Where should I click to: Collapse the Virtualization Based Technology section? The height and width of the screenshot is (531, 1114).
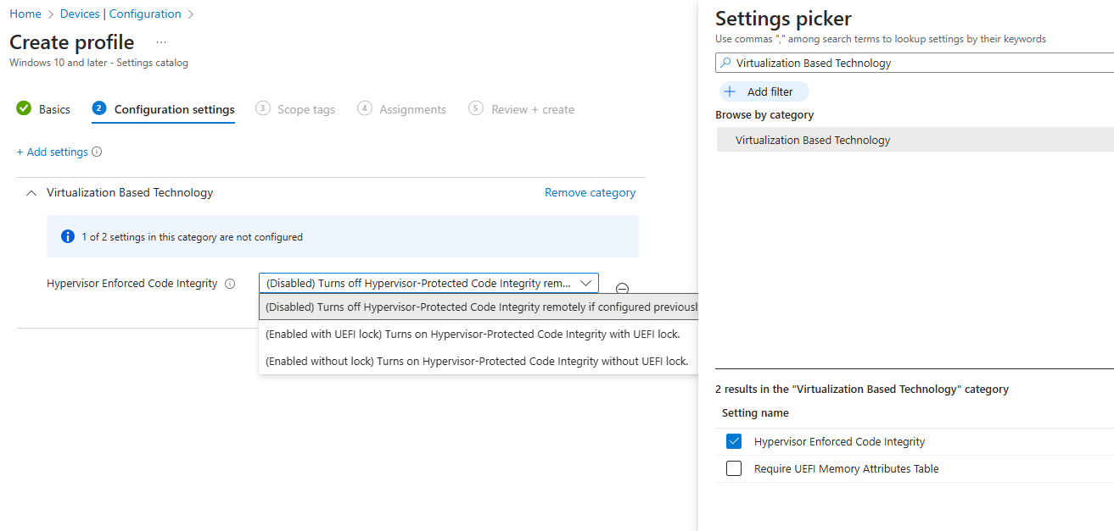point(31,193)
